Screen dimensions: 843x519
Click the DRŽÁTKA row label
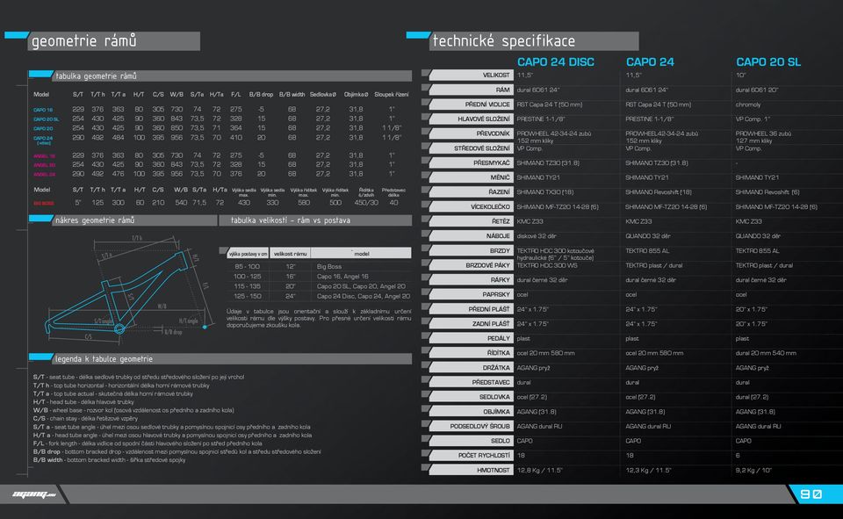pos(471,367)
